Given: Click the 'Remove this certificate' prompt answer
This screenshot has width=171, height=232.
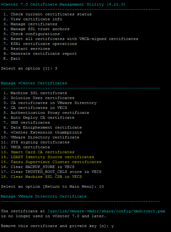Looking at the screenshot, I should [x=112, y=226].
